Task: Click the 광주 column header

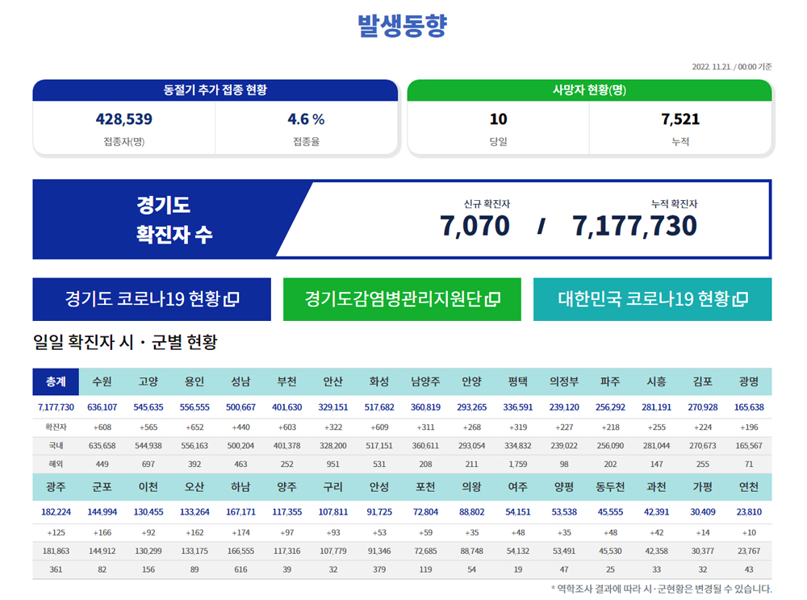Action: 56,487
